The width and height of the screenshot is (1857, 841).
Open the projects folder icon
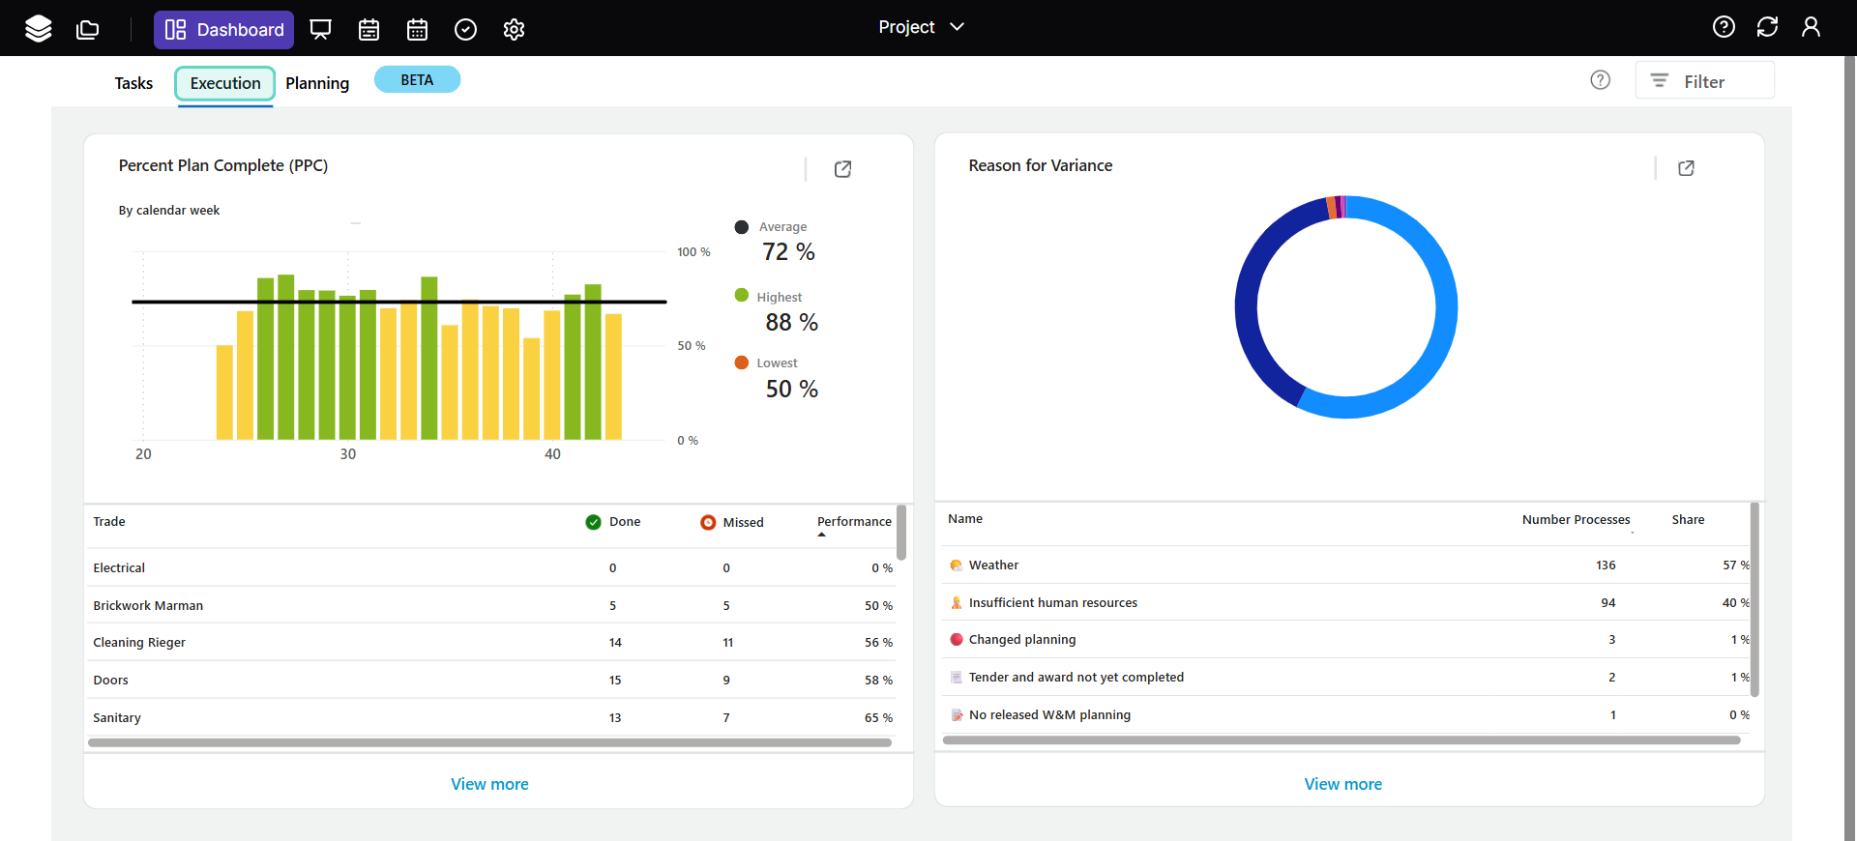click(x=88, y=29)
